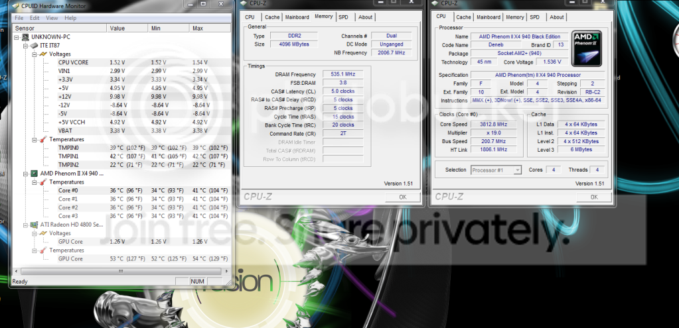This screenshot has width=679, height=328.
Task: Collapse the ITE IT87 Temperatures group
Action: (35, 140)
